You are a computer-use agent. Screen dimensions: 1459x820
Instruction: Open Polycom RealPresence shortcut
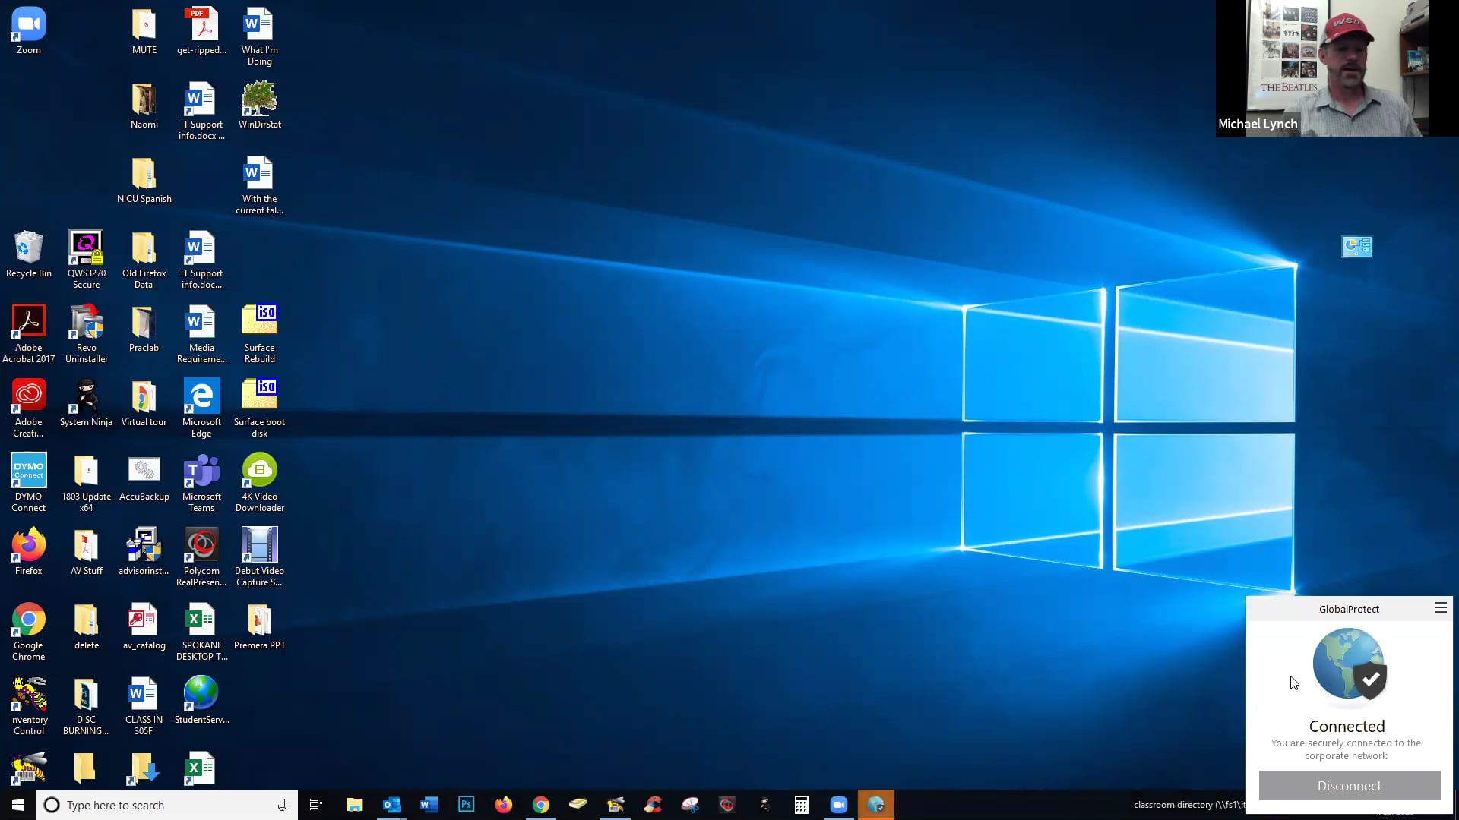click(x=201, y=557)
